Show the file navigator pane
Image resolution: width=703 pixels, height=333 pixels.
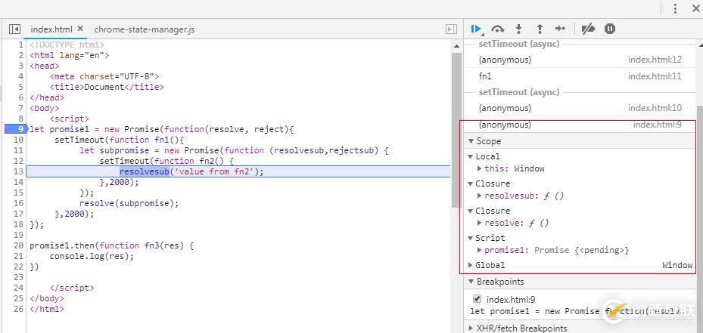pos(14,29)
